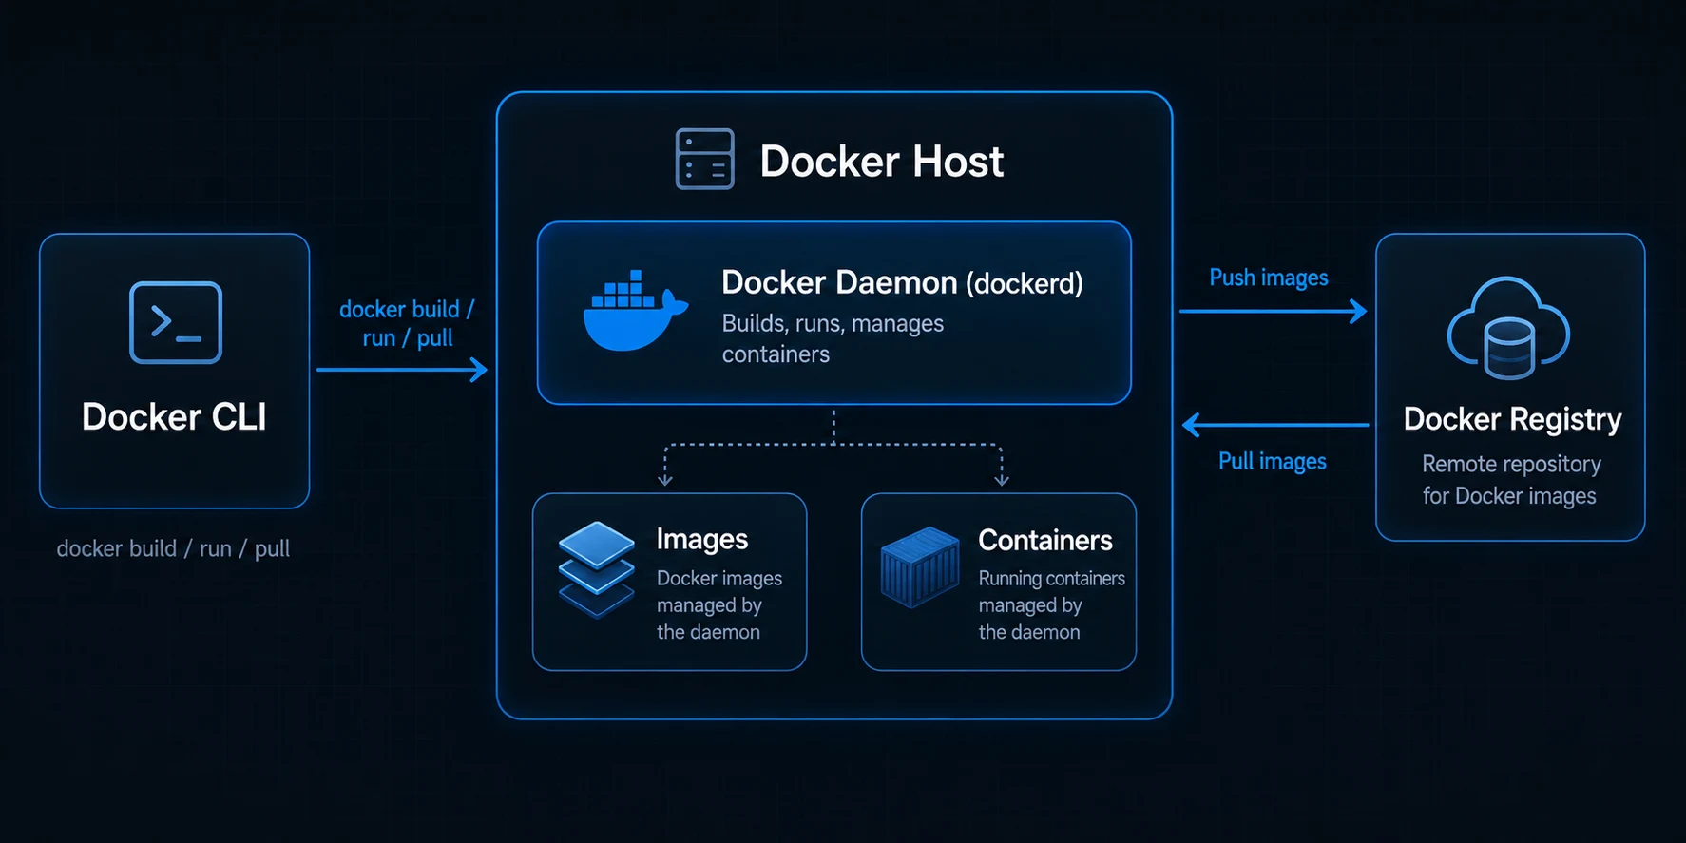Click the "Images" card heading
The image size is (1686, 843).
point(701,539)
